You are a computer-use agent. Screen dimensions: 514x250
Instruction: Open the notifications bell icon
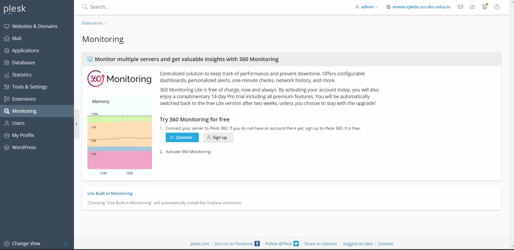click(460, 7)
